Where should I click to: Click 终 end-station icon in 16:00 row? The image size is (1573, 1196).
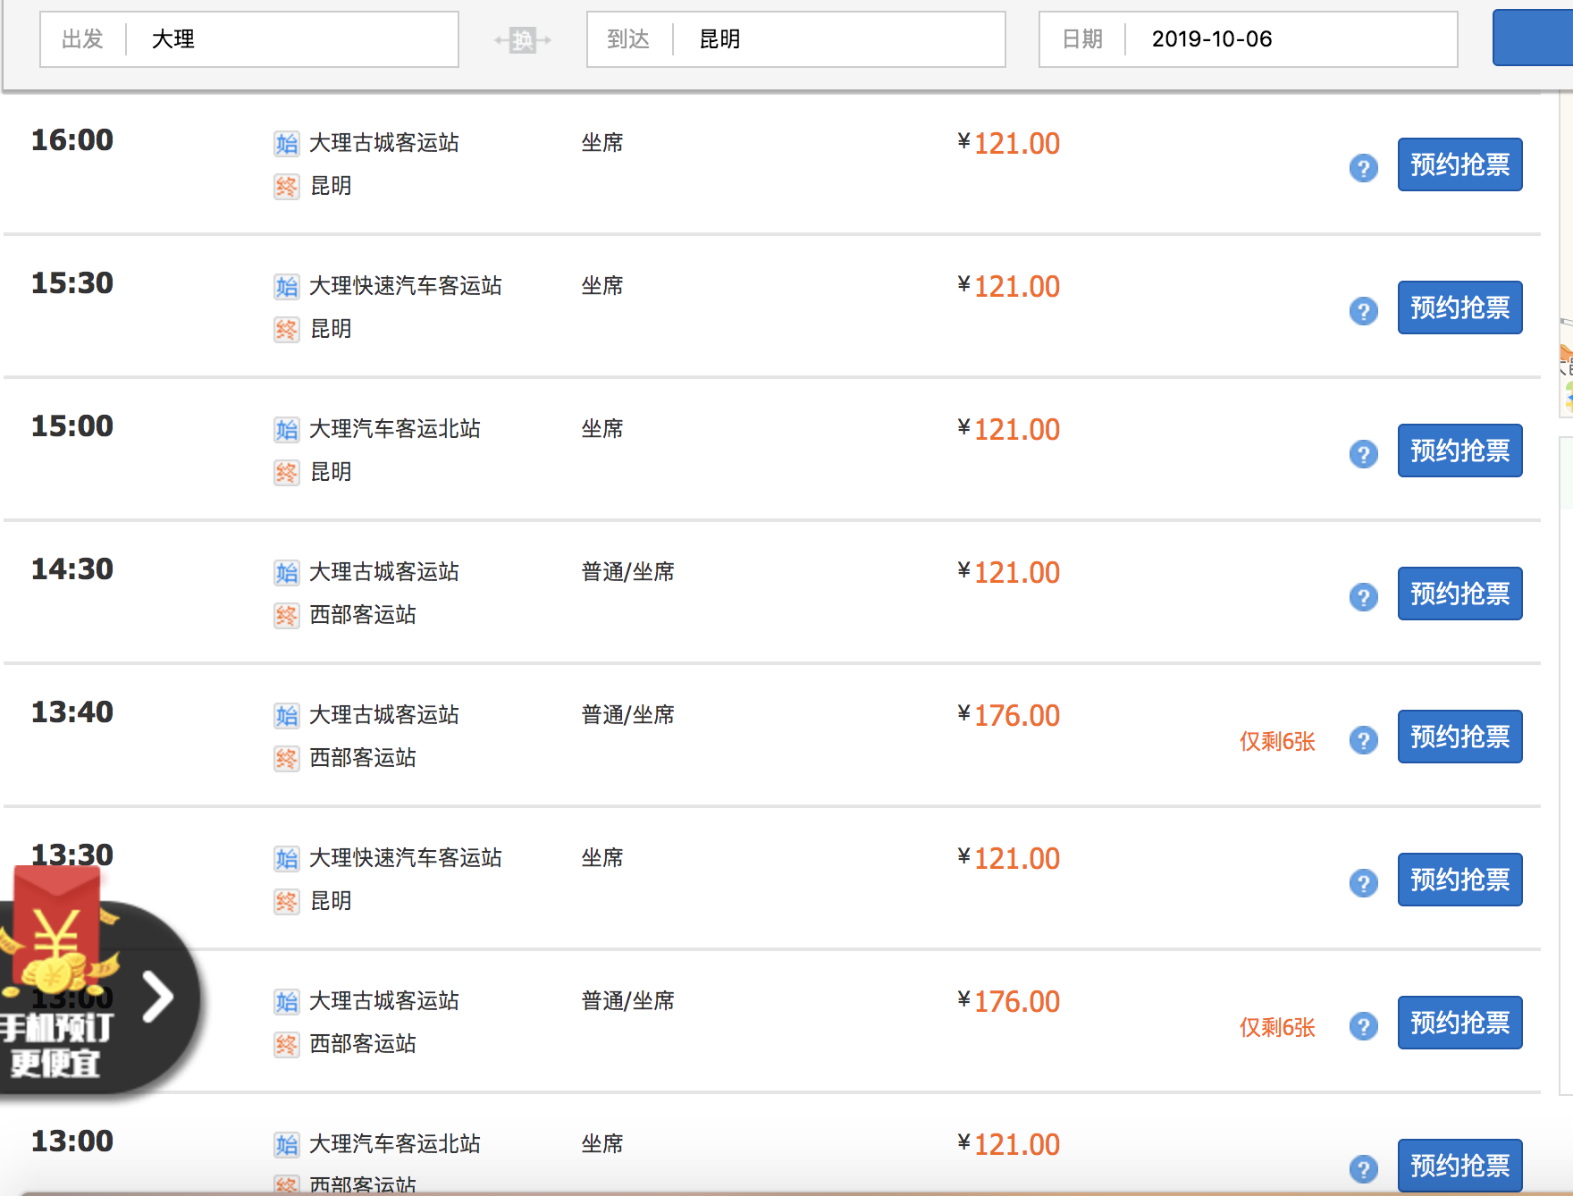point(286,186)
